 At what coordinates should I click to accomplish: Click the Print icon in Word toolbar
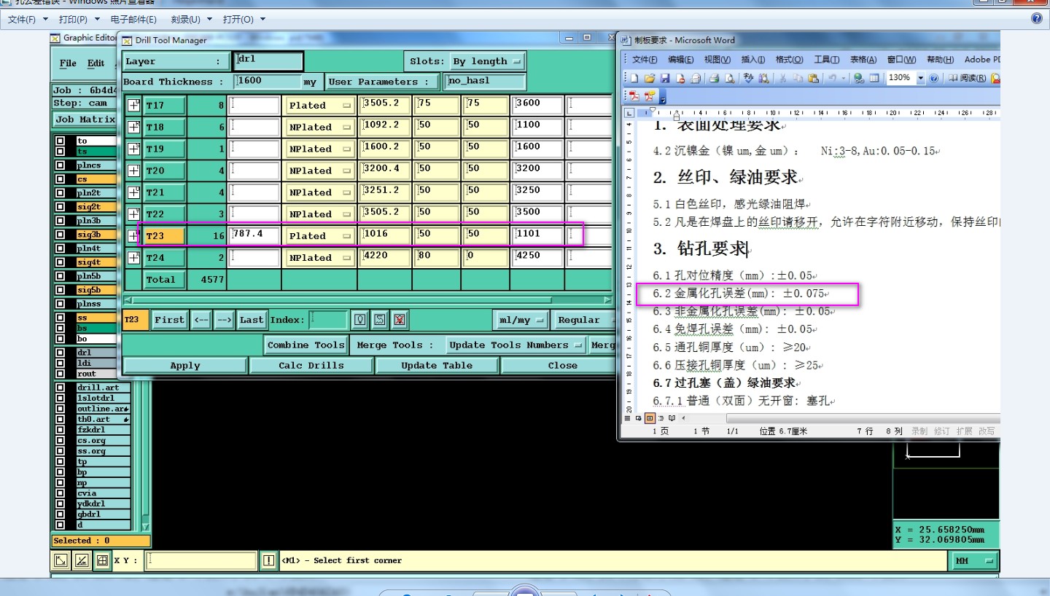pyautogui.click(x=714, y=78)
